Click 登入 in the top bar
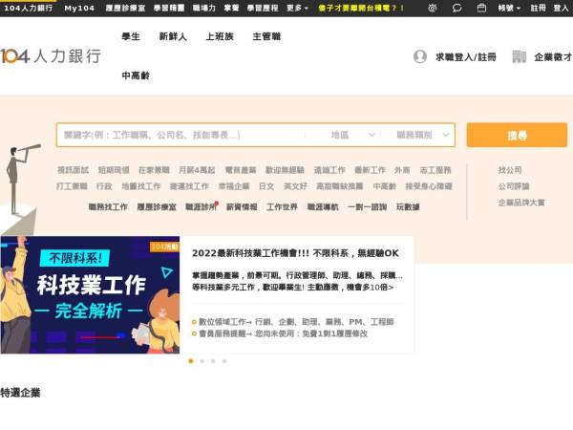The width and height of the screenshot is (573, 430). (x=561, y=8)
